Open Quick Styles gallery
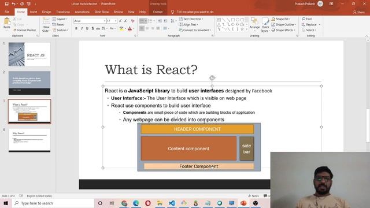Image resolution: width=370 pixels, height=208 pixels. click(x=265, y=25)
